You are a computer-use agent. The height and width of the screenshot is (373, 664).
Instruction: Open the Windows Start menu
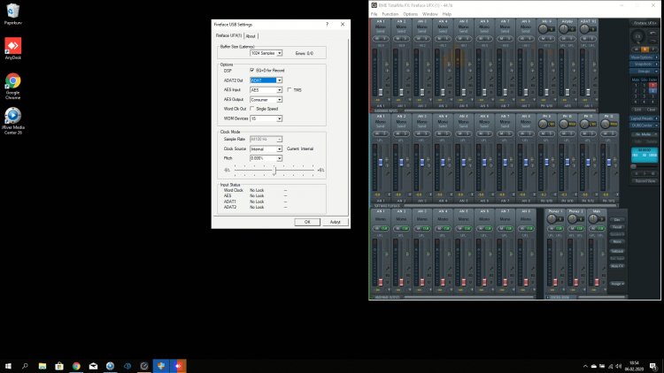click(x=8, y=366)
